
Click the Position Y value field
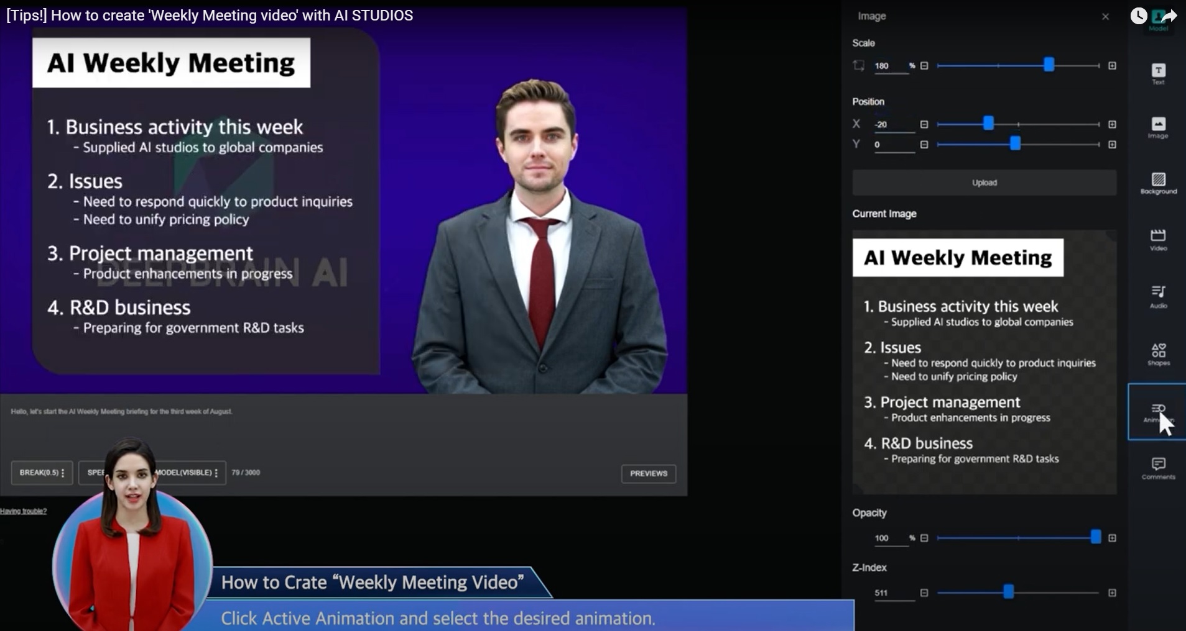(894, 145)
